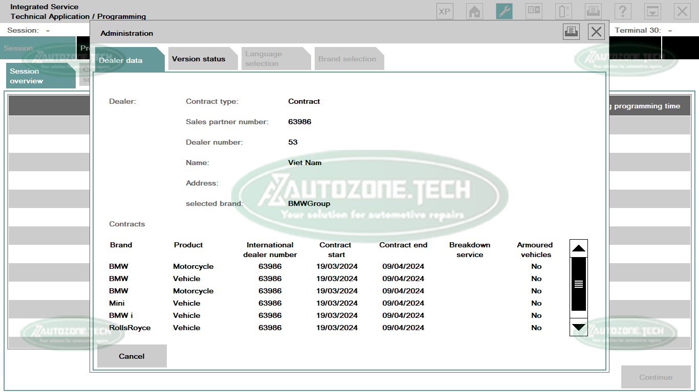The width and height of the screenshot is (699, 392).
Task: Open the wrench administration icon
Action: [x=504, y=11]
